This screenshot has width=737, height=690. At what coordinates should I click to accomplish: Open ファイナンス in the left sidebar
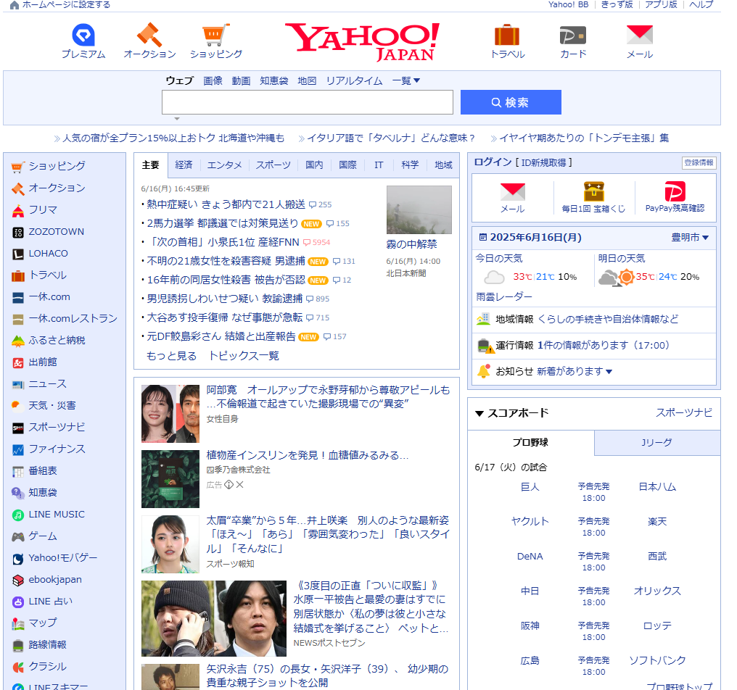click(x=57, y=449)
